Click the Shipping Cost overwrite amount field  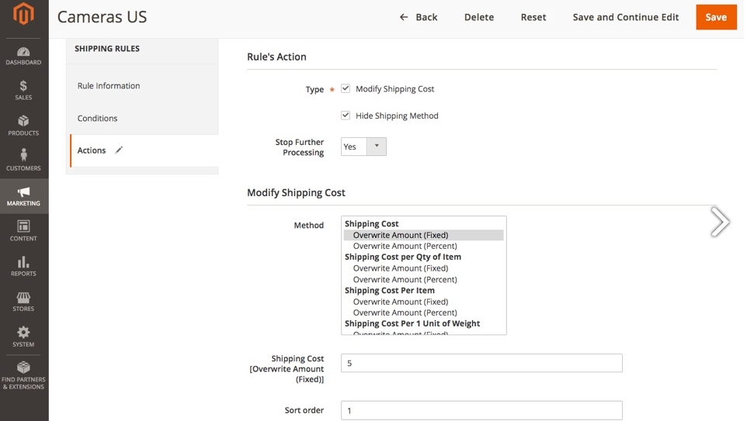point(481,363)
